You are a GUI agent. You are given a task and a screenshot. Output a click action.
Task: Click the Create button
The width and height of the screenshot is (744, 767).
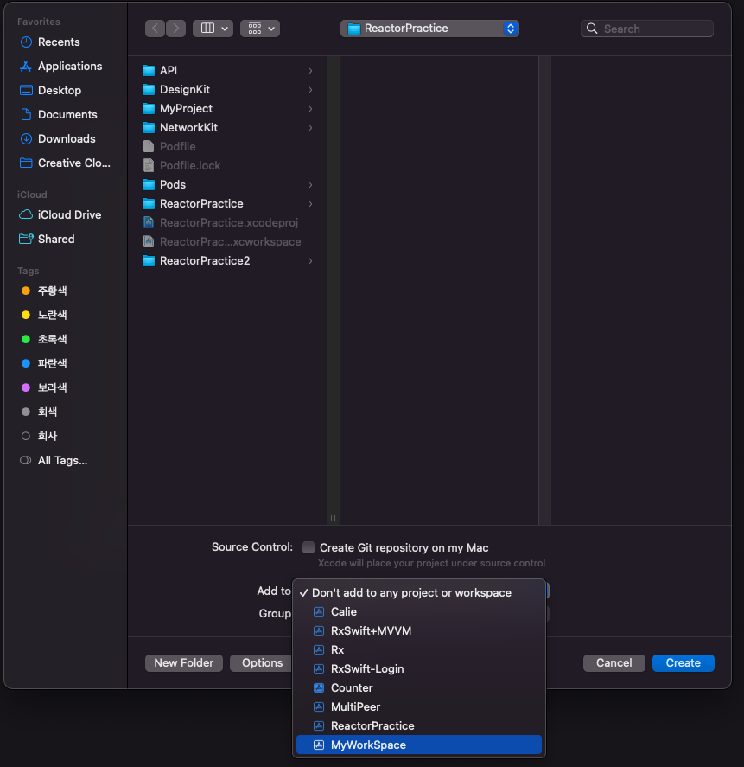683,663
